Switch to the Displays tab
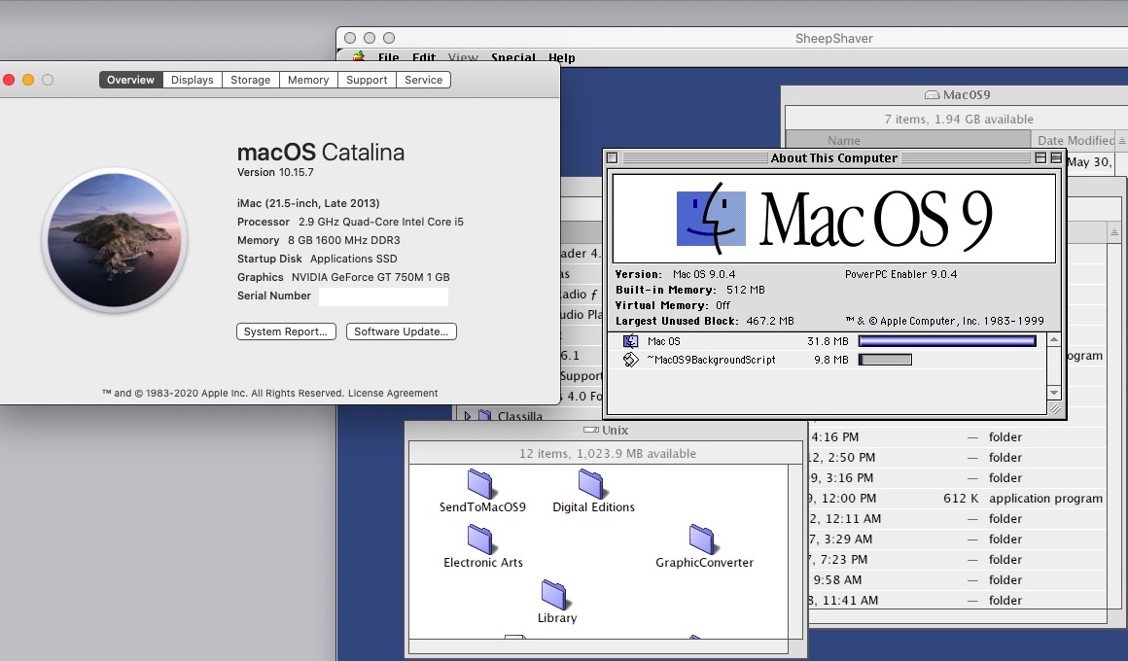This screenshot has height=661, width=1128. tap(193, 80)
